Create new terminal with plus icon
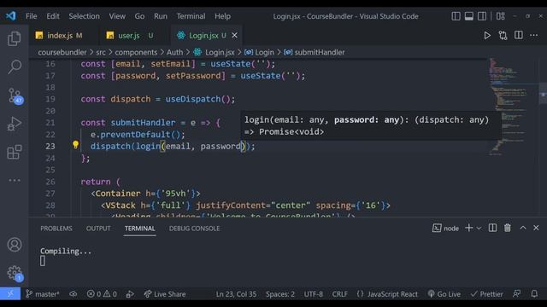The image size is (547, 307). tap(469, 228)
